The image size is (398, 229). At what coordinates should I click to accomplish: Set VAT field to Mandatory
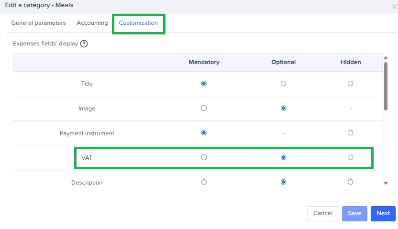(x=204, y=157)
